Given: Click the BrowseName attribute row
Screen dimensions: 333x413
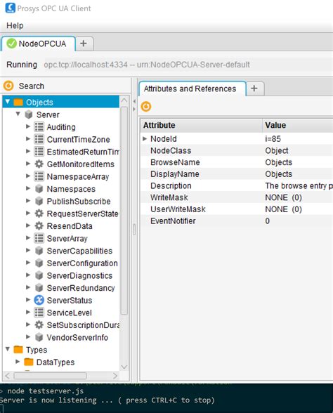Looking at the screenshot, I should pos(237,162).
